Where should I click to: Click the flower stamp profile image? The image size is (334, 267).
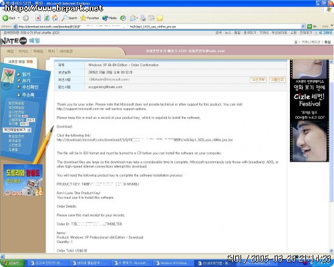pos(8,75)
